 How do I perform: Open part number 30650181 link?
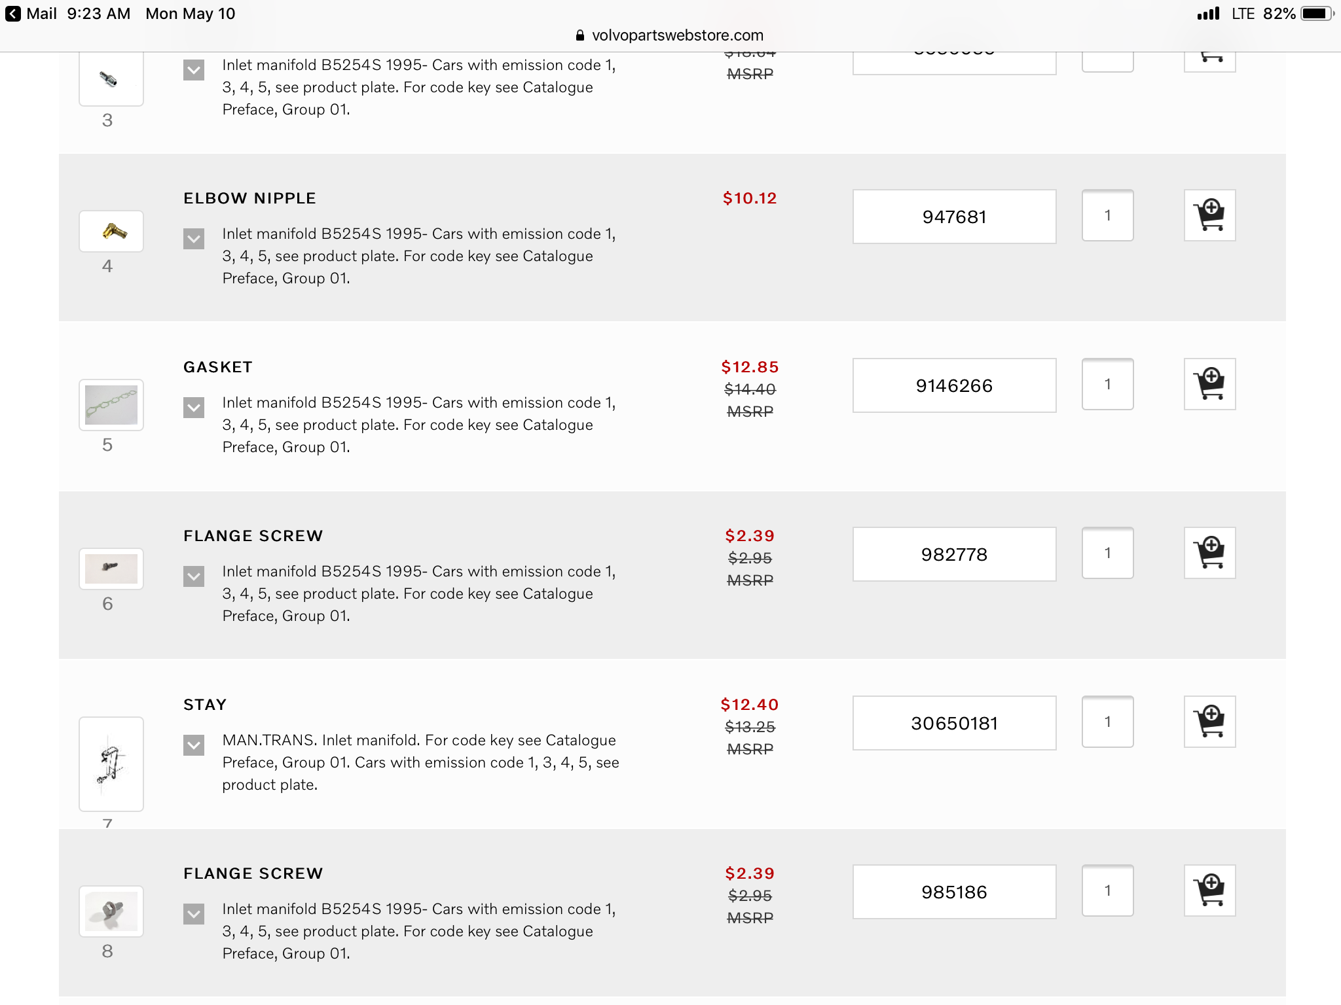click(x=954, y=723)
